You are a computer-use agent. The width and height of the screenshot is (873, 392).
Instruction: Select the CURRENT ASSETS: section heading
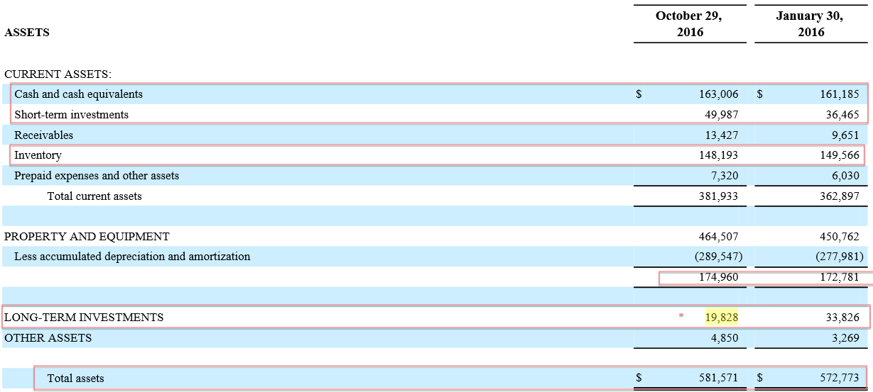(x=58, y=74)
